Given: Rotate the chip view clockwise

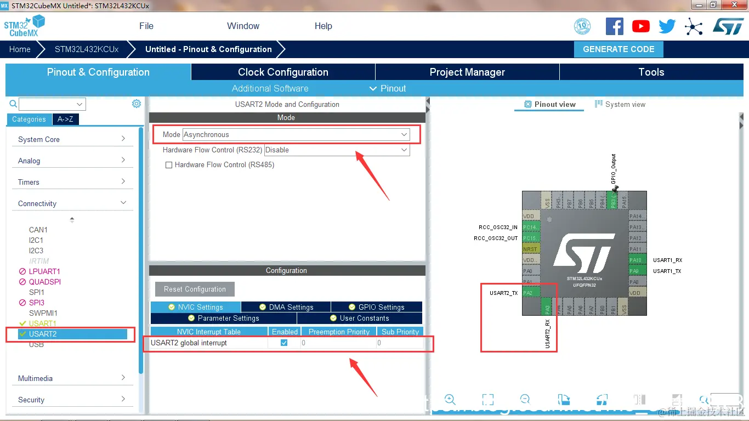Looking at the screenshot, I should click(x=563, y=399).
